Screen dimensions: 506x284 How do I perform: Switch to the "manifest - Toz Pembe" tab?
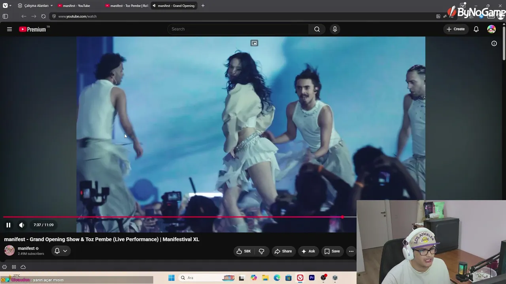tap(126, 6)
